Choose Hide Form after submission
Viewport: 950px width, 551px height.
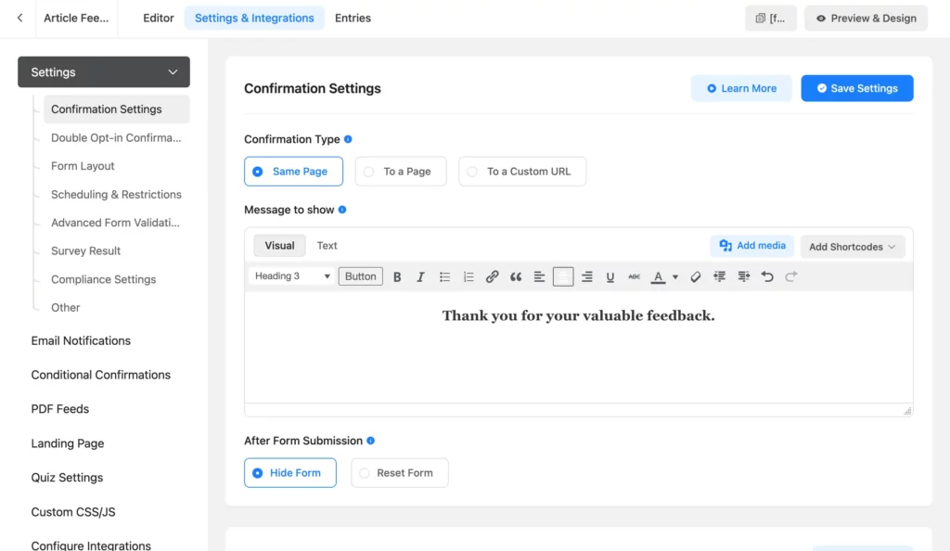click(x=290, y=473)
